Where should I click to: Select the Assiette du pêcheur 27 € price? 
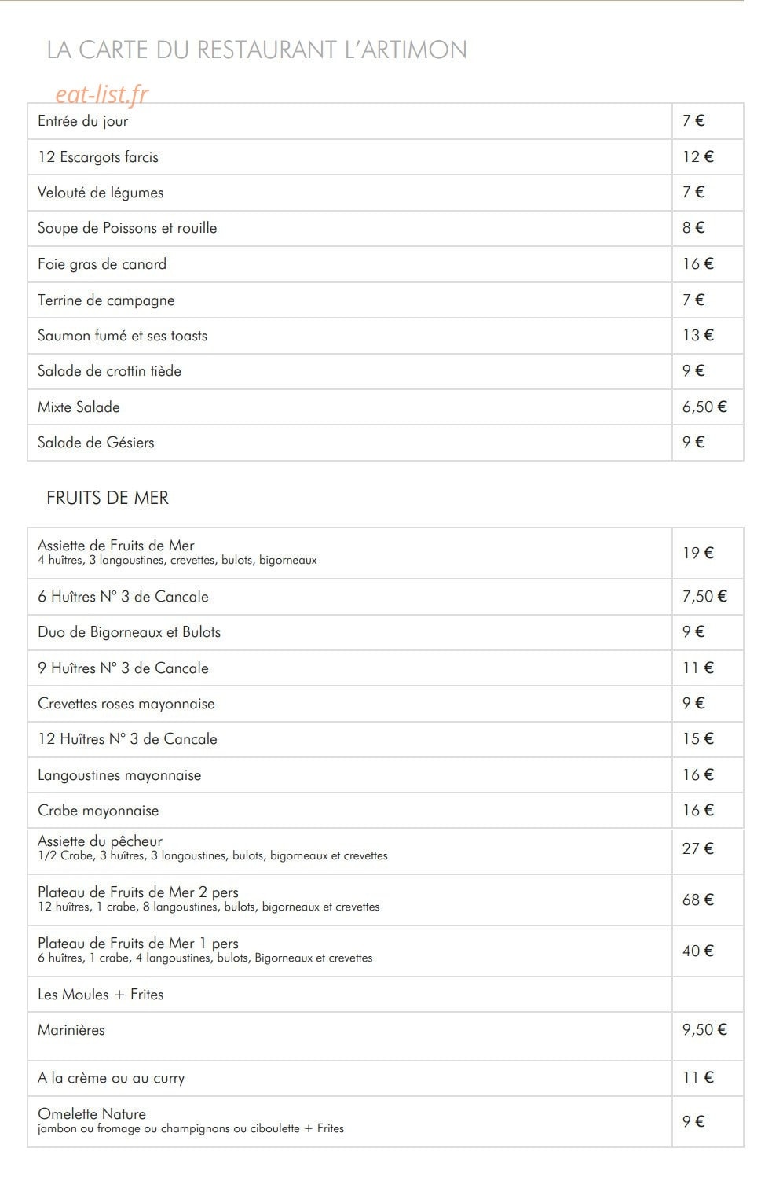tap(698, 848)
